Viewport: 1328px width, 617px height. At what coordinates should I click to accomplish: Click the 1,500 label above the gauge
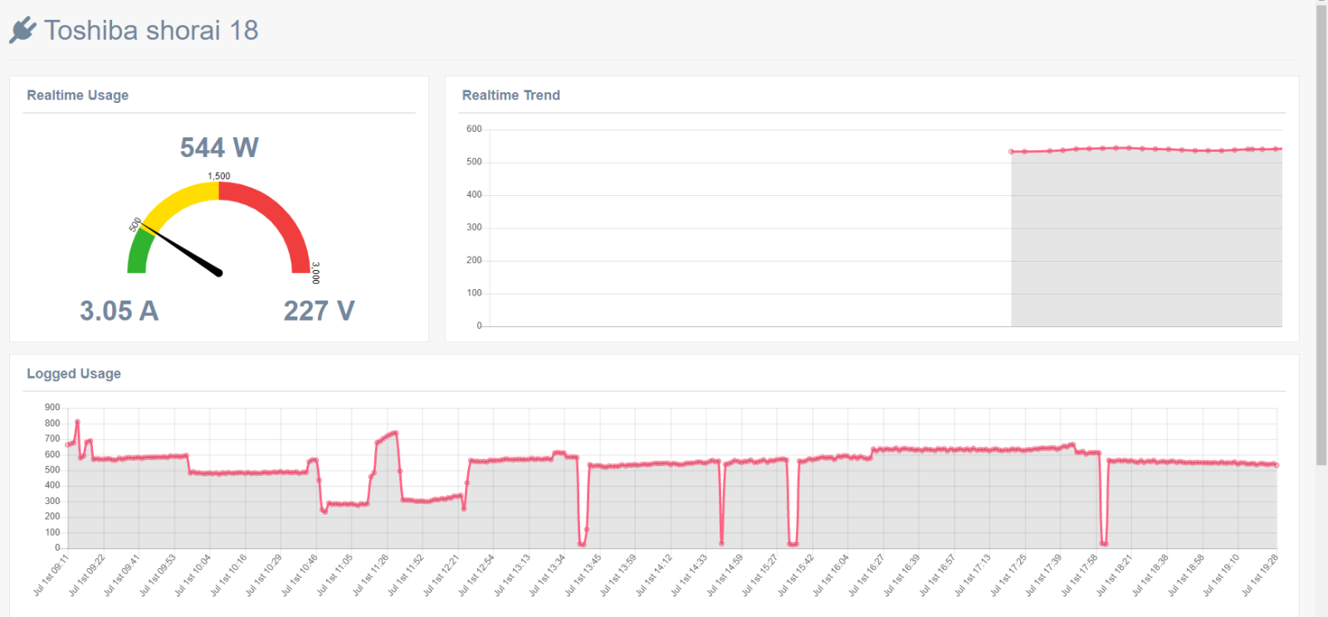pos(219,176)
